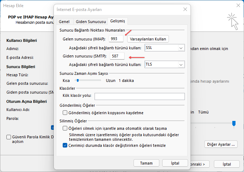Open Diğer Ayarlar button
The height and width of the screenshot is (172, 244).
click(x=221, y=144)
